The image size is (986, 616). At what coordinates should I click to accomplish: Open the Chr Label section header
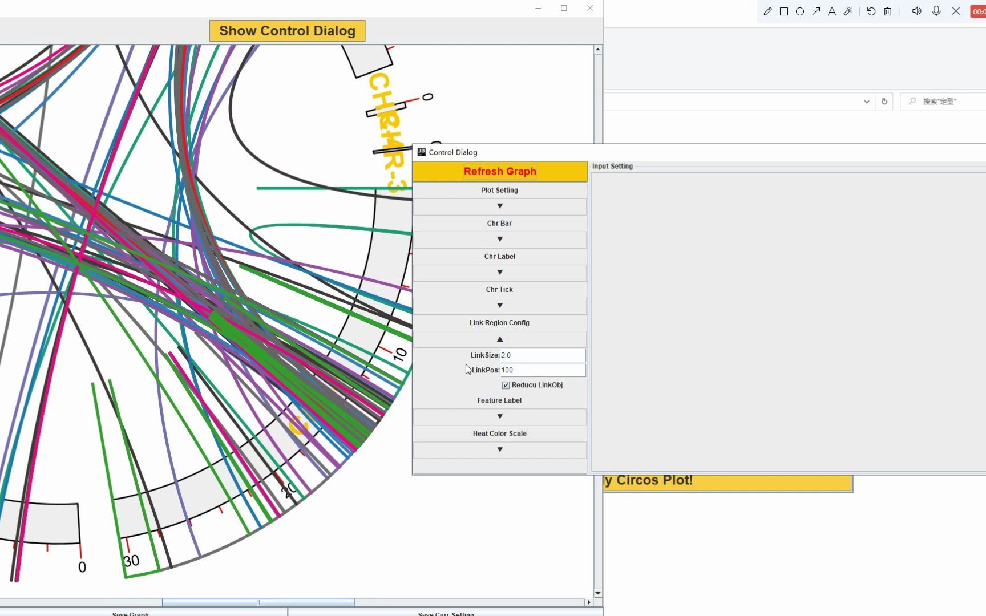(x=500, y=257)
